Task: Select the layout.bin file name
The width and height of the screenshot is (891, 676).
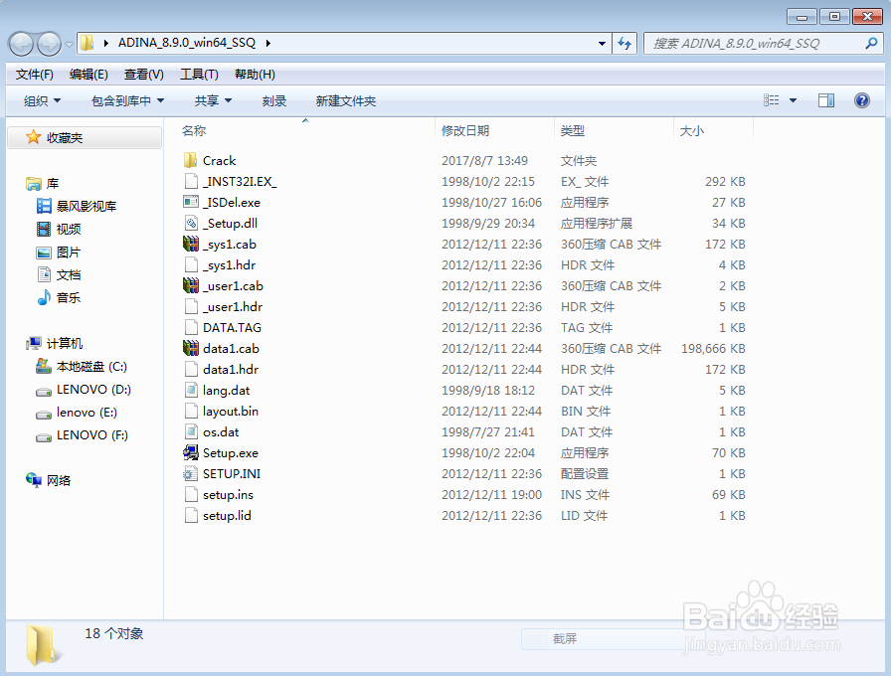Action: click(231, 411)
